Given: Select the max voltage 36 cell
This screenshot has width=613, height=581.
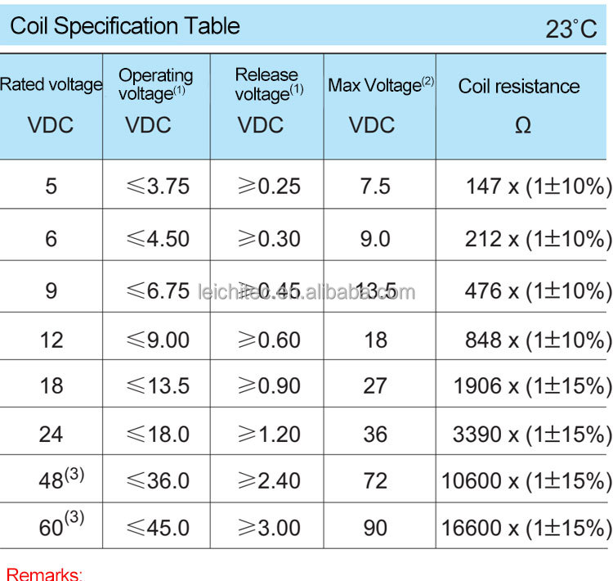Looking at the screenshot, I should [x=375, y=434].
